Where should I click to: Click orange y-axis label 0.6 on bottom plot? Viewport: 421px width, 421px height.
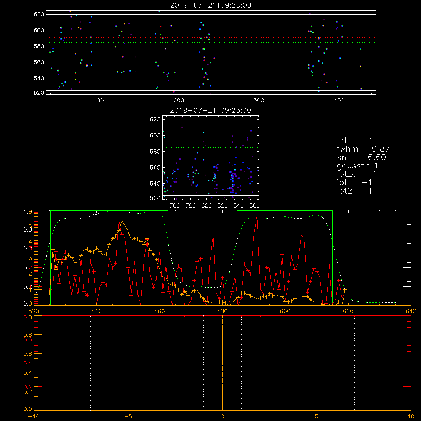pos(28,354)
